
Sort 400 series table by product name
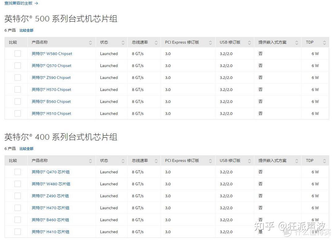[x=90, y=161]
